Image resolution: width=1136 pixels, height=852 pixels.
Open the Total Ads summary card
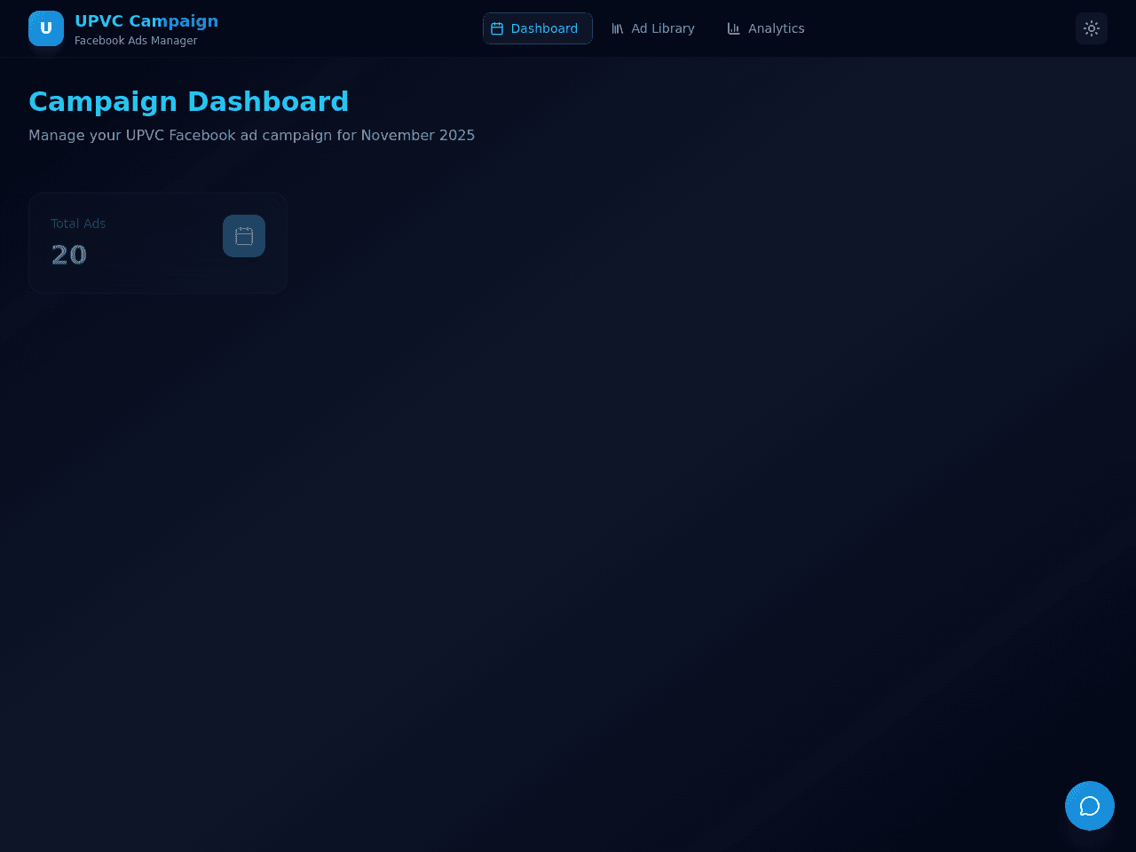tap(158, 243)
